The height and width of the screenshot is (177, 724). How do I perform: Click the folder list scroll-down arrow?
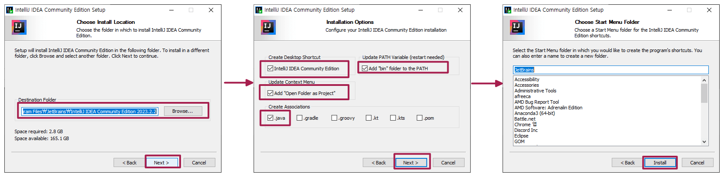(x=704, y=142)
